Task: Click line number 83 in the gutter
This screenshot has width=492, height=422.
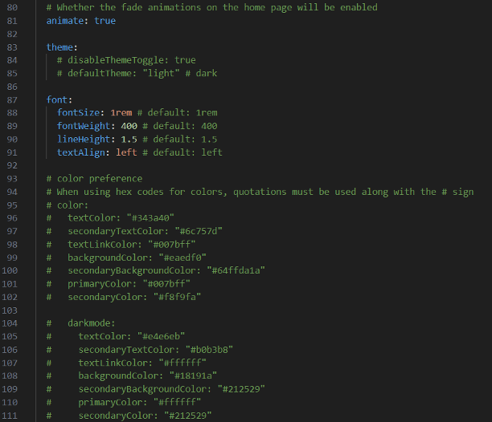Action: pos(13,47)
